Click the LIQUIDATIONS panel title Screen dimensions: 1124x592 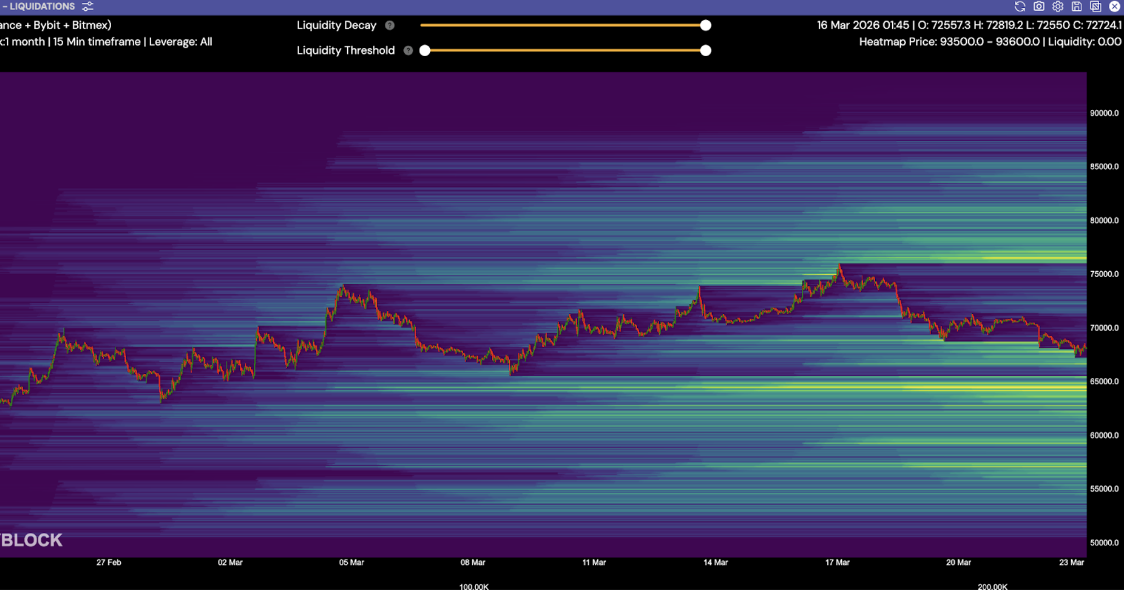point(42,6)
